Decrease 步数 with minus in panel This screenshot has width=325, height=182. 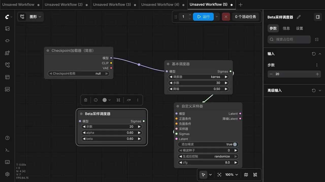pos(271,74)
